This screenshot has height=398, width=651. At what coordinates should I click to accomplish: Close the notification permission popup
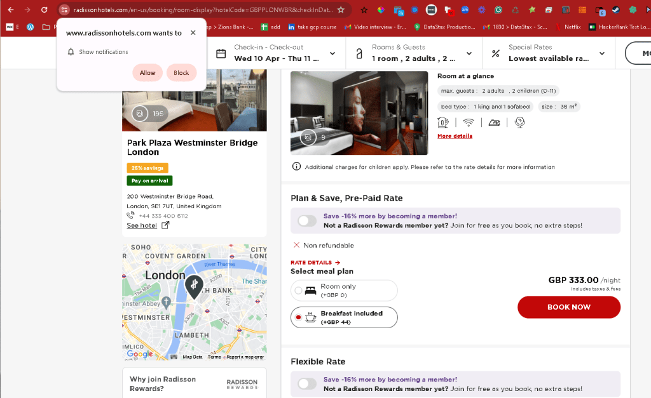193,32
